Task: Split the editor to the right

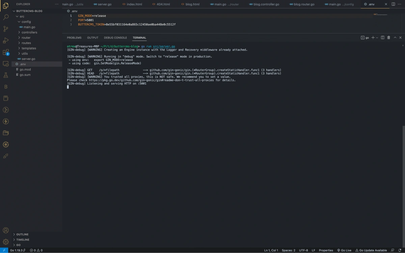Action: (393, 4)
